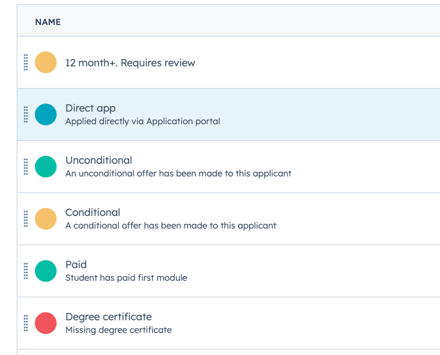440x355 pixels.
Task: Grab drag handle for 'Direct app' row
Action: click(26, 114)
